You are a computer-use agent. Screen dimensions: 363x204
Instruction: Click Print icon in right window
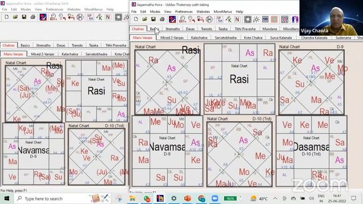pos(162,19)
